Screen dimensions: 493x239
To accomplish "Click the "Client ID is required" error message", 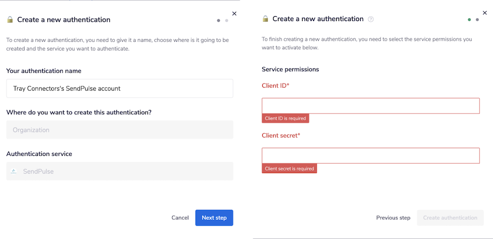I will [x=285, y=119].
